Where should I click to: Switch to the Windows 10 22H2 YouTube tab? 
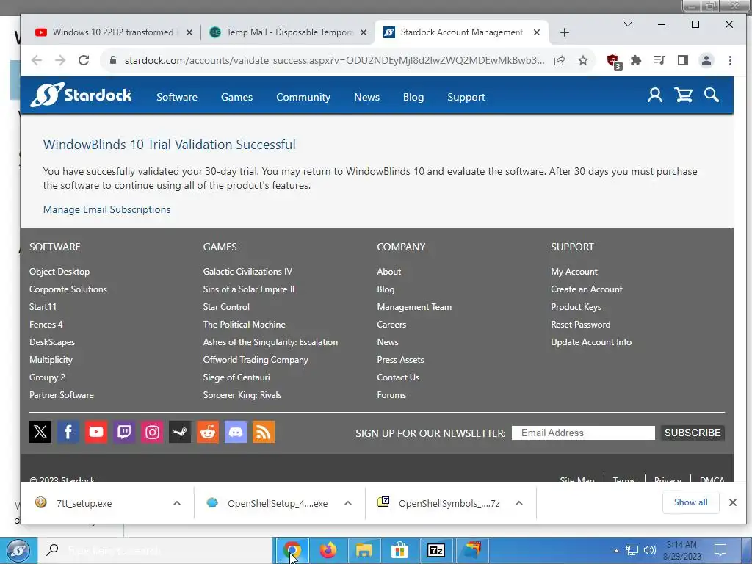[x=114, y=32]
